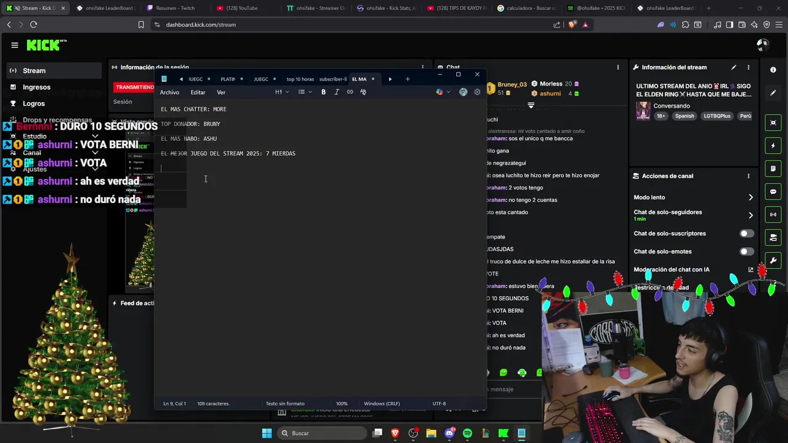The height and width of the screenshot is (443, 788).
Task: Click the 'EL MAS CHATTER: MORE' line
Action: pos(193,109)
